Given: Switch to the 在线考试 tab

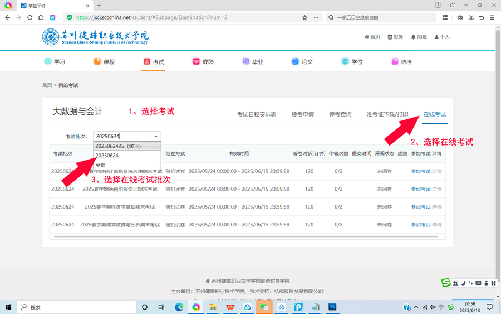Looking at the screenshot, I should 435,114.
